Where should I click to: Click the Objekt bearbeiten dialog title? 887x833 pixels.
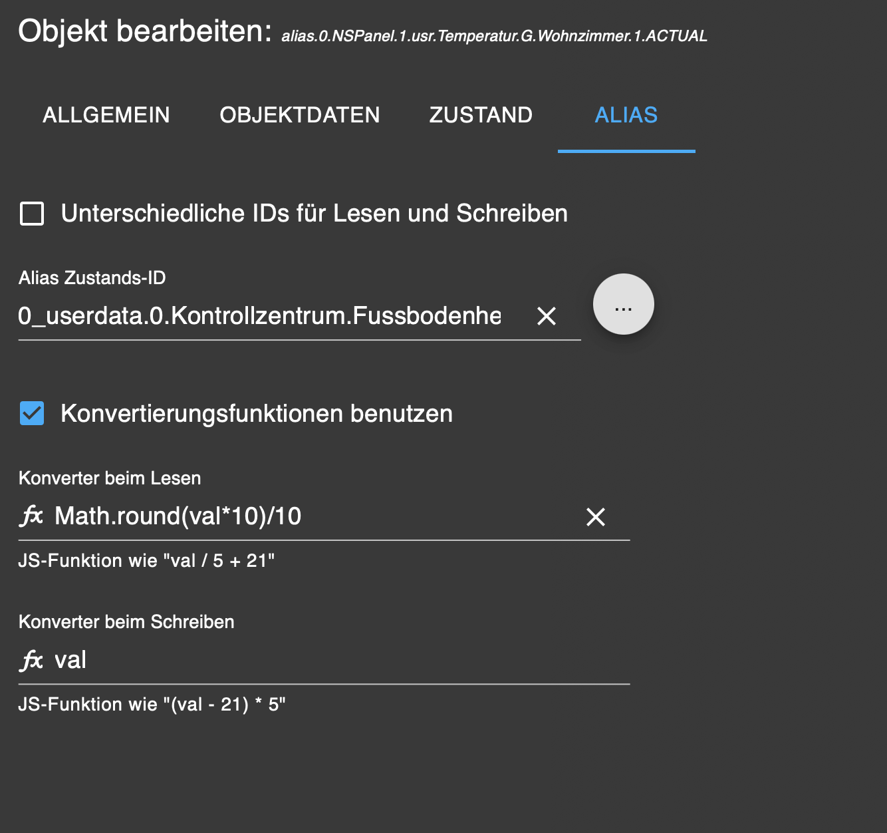(145, 31)
